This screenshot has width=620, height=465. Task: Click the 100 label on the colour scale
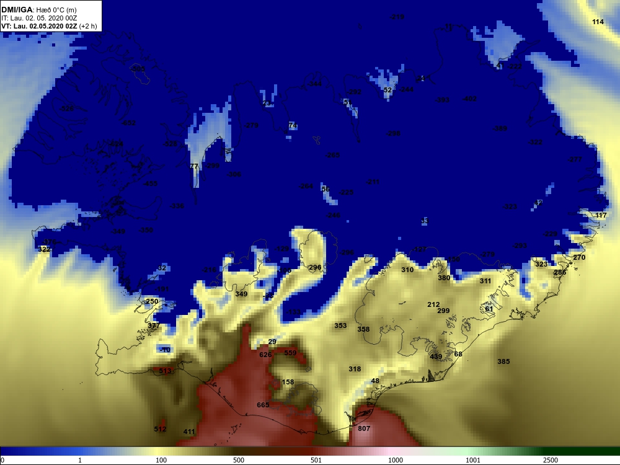coord(161,460)
